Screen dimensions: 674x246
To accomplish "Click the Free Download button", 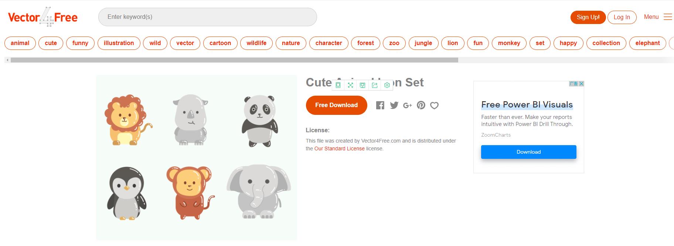I will (336, 105).
